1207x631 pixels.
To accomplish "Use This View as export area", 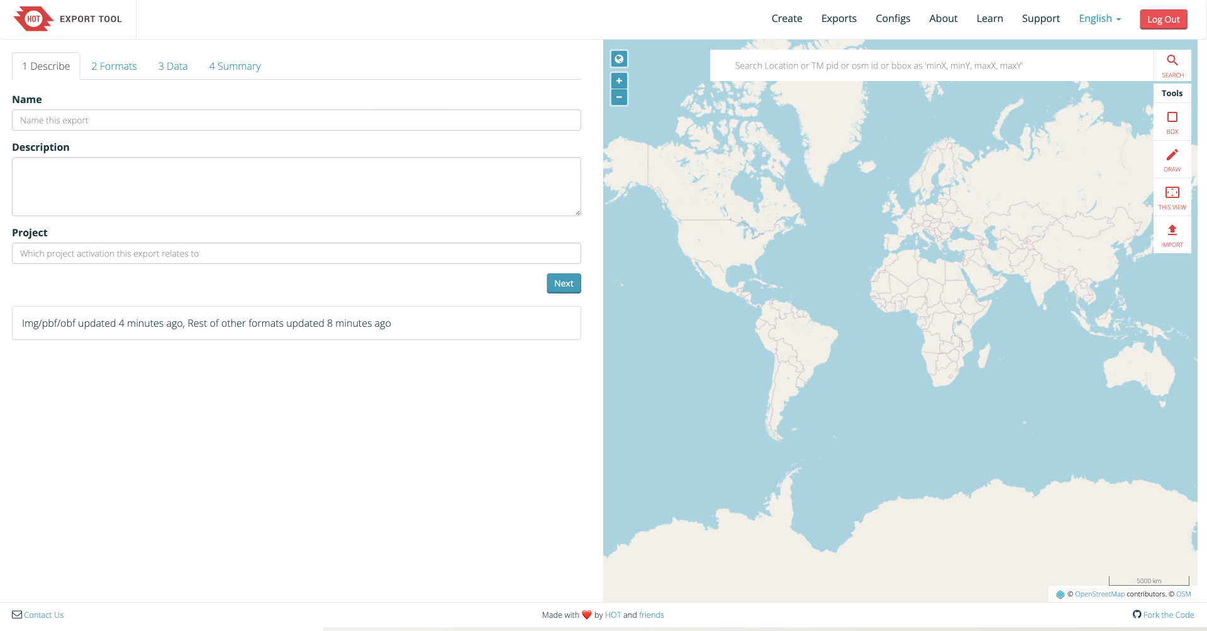I will click(1172, 197).
